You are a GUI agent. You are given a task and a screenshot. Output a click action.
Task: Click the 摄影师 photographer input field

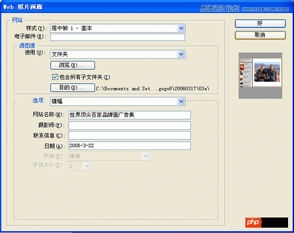[130, 126]
